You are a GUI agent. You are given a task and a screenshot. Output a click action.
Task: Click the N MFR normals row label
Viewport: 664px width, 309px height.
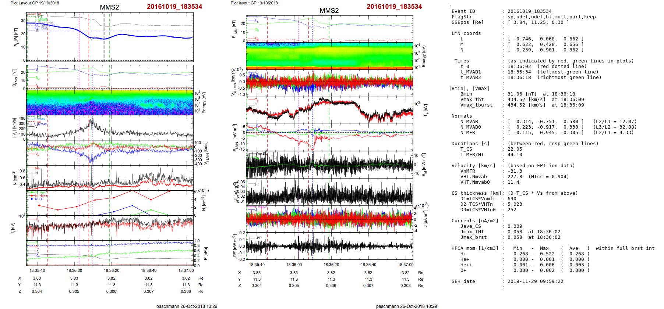click(467, 133)
